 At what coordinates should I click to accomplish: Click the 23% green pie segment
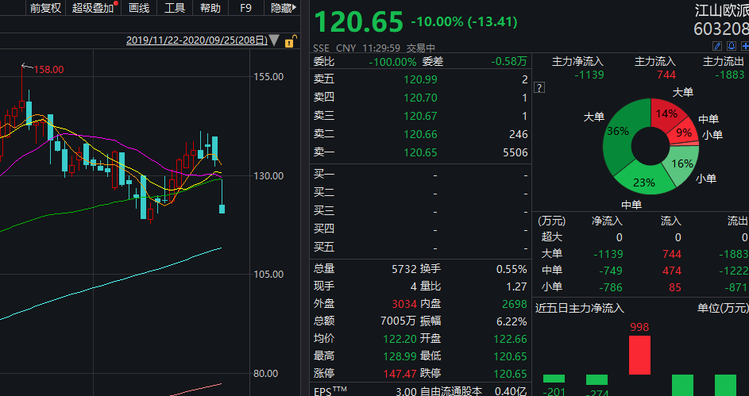[645, 183]
